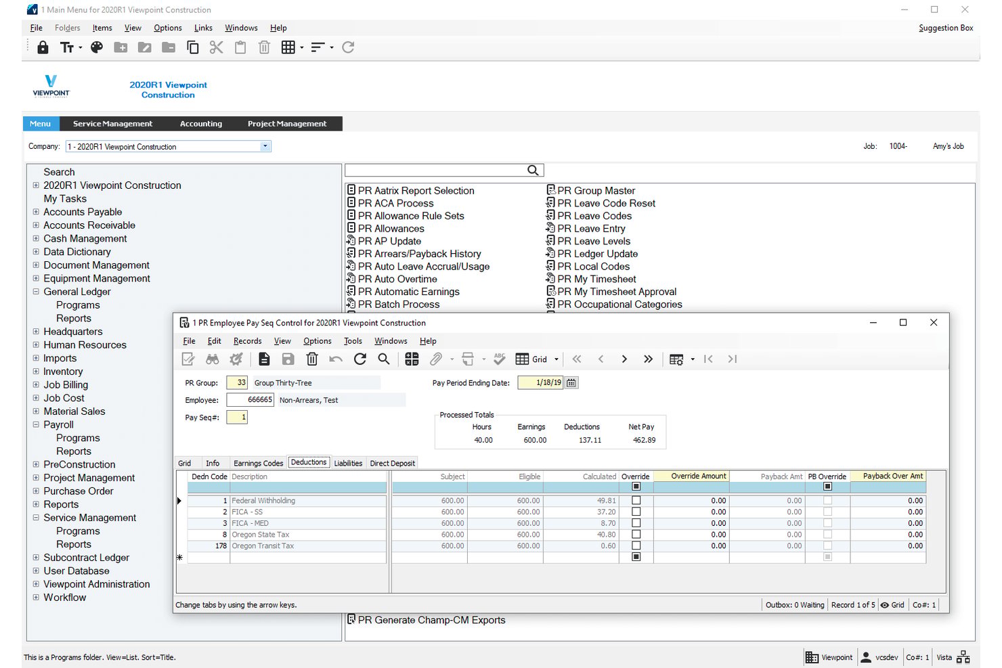Viewport: 1002px width, 668px height.
Task: Click the sort lines icon in main toolbar
Action: tap(318, 47)
